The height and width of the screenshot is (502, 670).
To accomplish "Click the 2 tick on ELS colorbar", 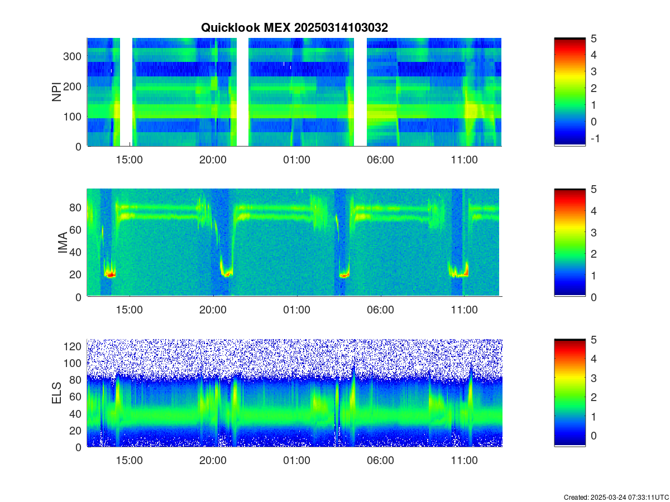I will [594, 397].
